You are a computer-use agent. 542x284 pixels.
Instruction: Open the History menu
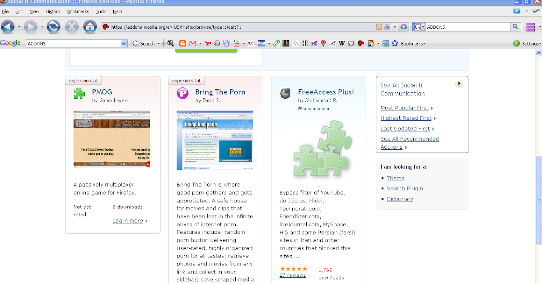53,11
